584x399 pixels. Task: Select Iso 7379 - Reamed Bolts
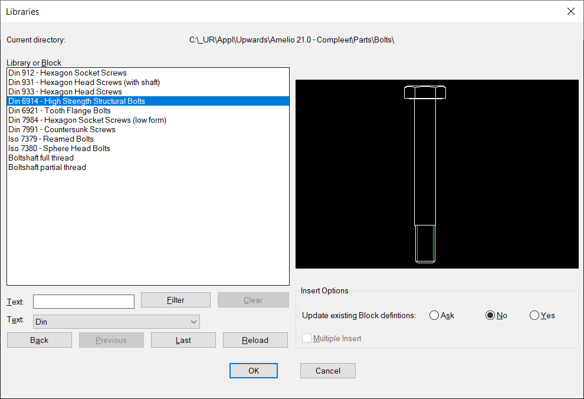(x=148, y=139)
